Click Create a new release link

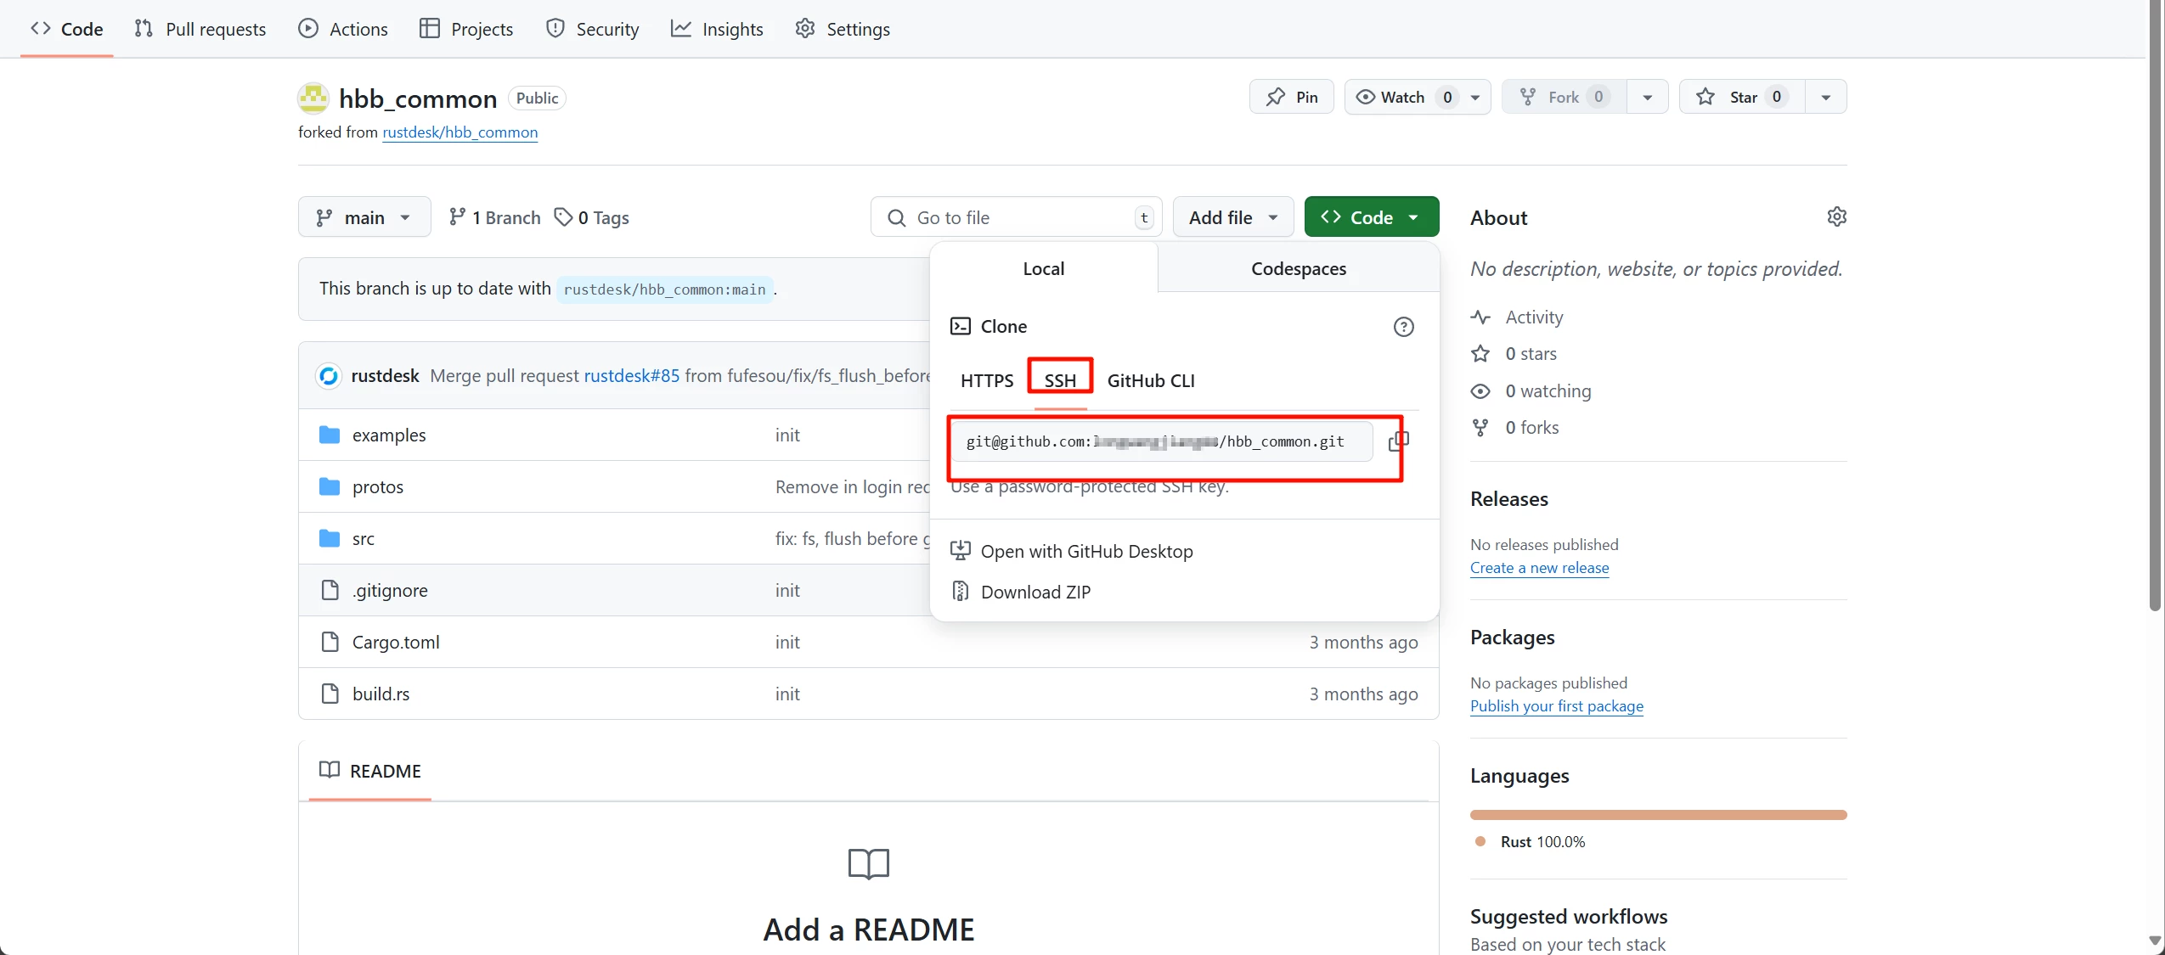click(x=1539, y=568)
